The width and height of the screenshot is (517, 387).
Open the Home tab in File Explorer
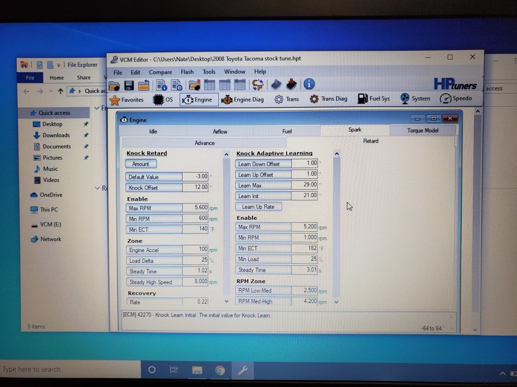pyautogui.click(x=57, y=78)
